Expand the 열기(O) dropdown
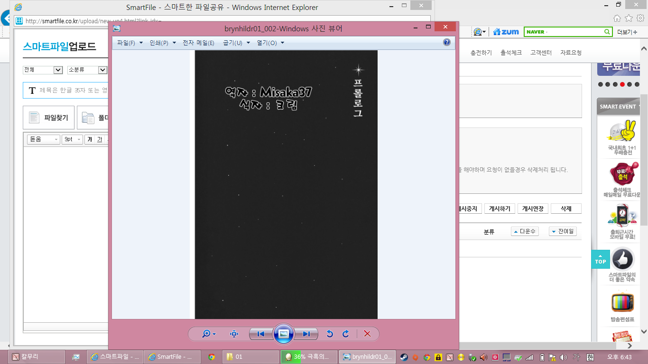The width and height of the screenshot is (648, 364). pyautogui.click(x=270, y=43)
